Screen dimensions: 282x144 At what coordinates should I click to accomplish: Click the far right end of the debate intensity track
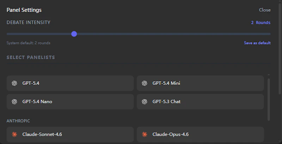(269, 34)
